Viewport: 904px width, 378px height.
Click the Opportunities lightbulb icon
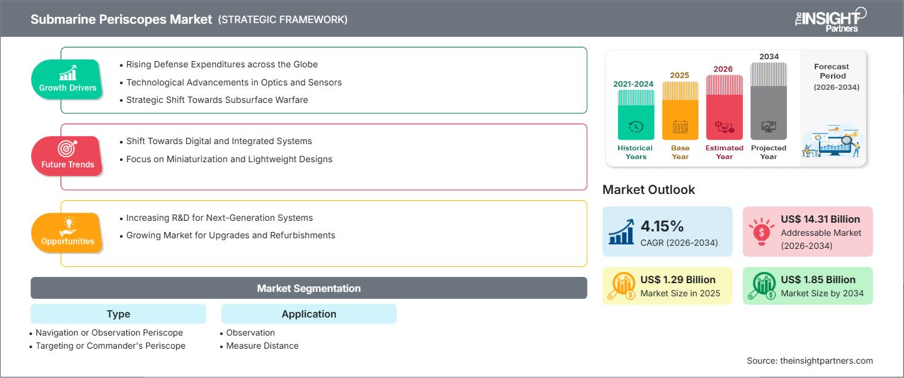pos(67,225)
